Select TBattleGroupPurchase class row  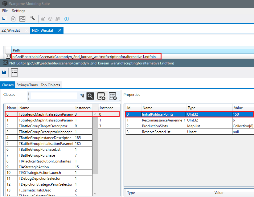(49, 155)
